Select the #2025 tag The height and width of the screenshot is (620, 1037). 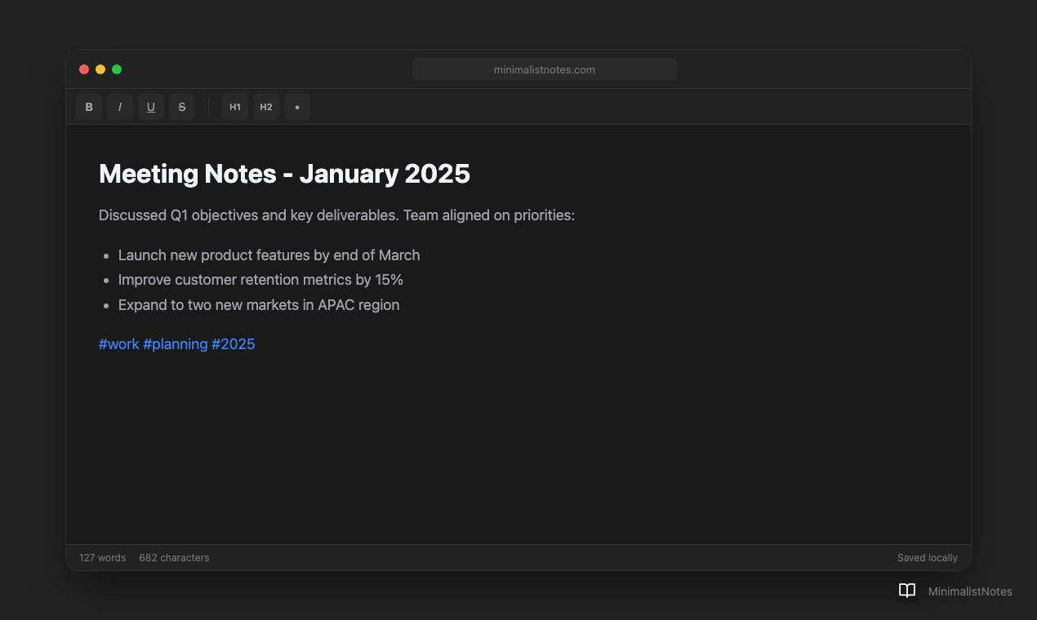(234, 343)
